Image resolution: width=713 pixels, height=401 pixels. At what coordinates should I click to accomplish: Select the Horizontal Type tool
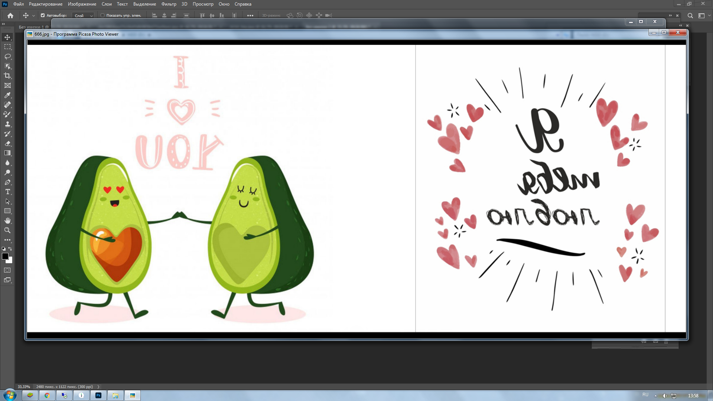(7, 192)
